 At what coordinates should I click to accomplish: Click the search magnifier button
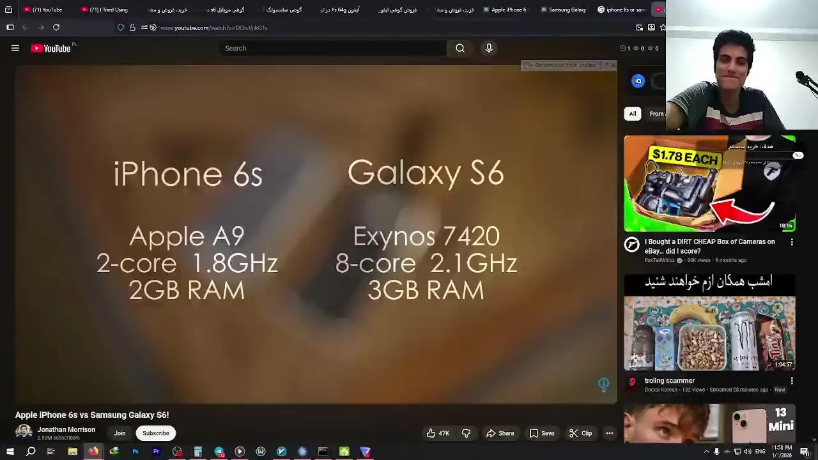pos(460,48)
